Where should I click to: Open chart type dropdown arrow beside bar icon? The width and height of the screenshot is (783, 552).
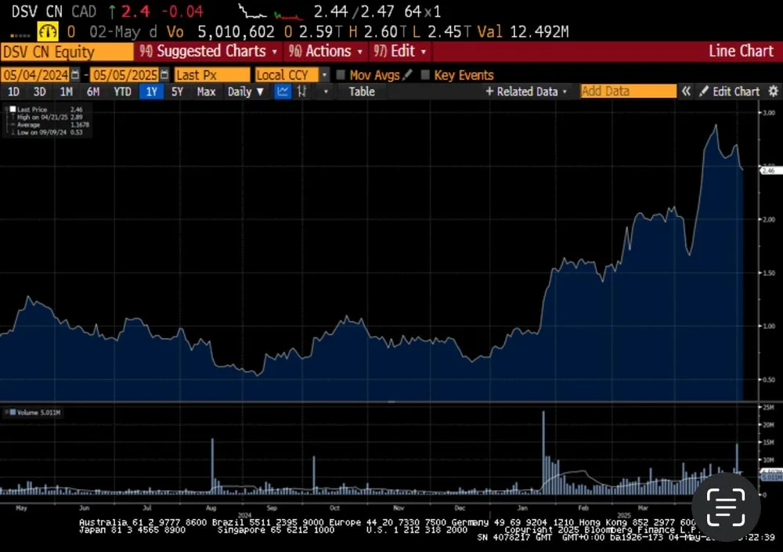click(x=326, y=92)
